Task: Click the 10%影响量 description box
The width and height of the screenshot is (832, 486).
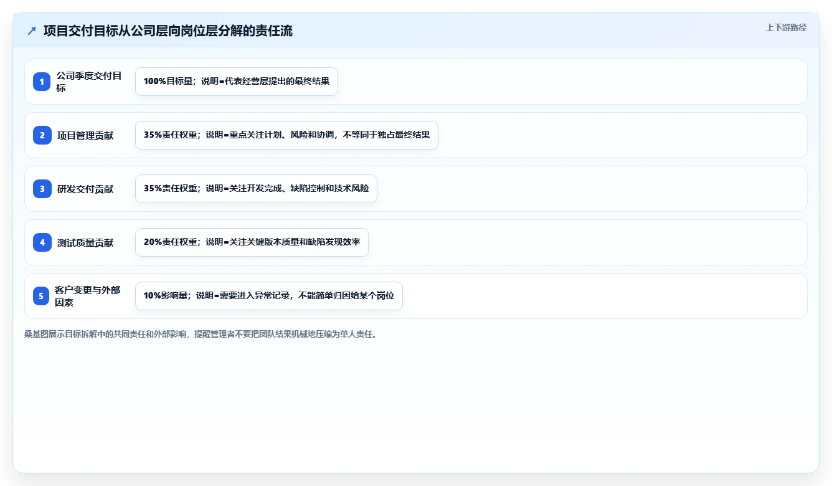Action: [269, 296]
